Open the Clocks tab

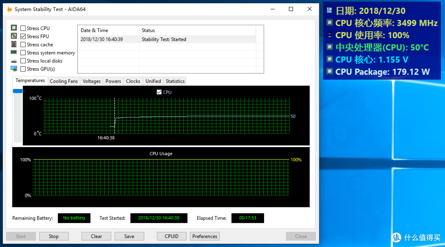click(133, 81)
